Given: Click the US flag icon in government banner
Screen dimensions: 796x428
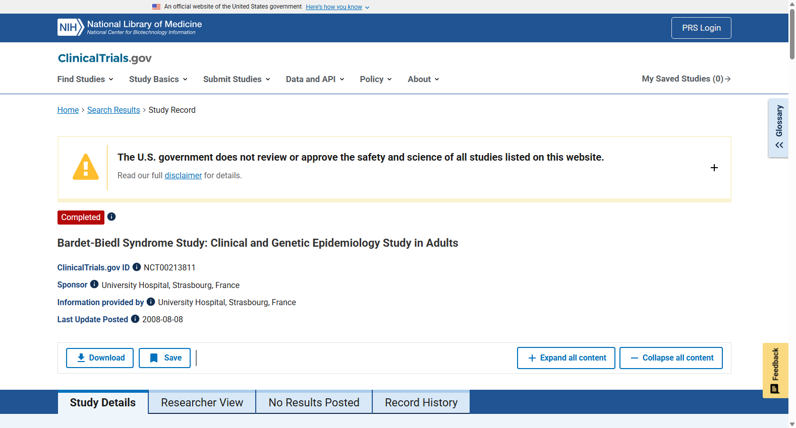Looking at the screenshot, I should [x=156, y=7].
